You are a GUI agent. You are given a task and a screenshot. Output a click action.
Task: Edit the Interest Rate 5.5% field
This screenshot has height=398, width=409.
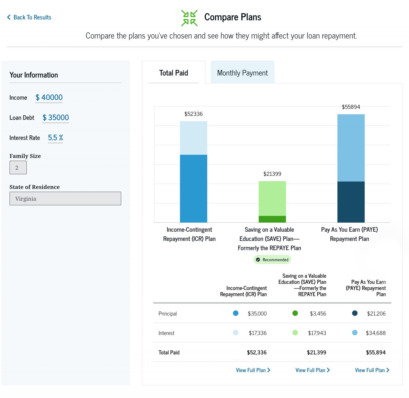click(55, 138)
